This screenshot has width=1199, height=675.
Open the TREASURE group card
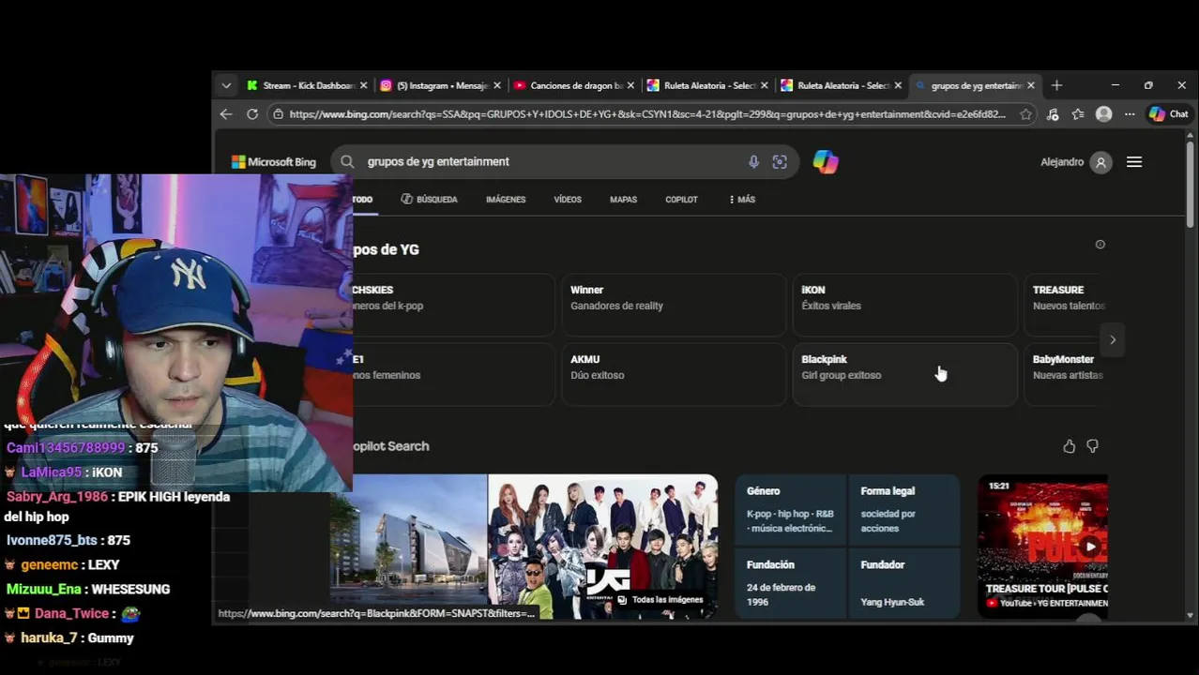click(1066, 305)
